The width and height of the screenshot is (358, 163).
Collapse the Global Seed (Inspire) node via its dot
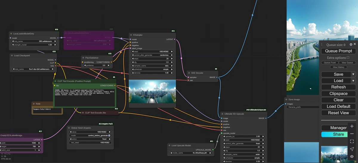point(69,128)
